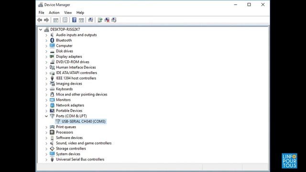Select the DESKTOP-RJSG2K7 computer name
The width and height of the screenshot is (306, 172).
65,30
